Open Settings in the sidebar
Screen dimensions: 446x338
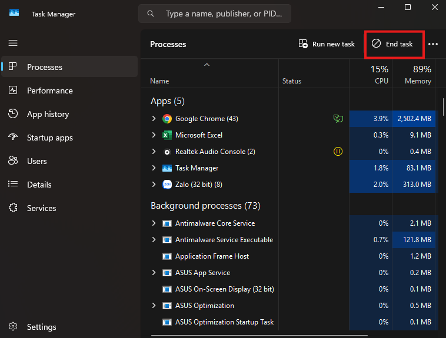(x=69, y=327)
